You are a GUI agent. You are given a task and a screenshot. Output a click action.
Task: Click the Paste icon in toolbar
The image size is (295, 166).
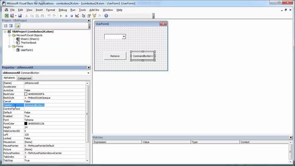(37, 16)
